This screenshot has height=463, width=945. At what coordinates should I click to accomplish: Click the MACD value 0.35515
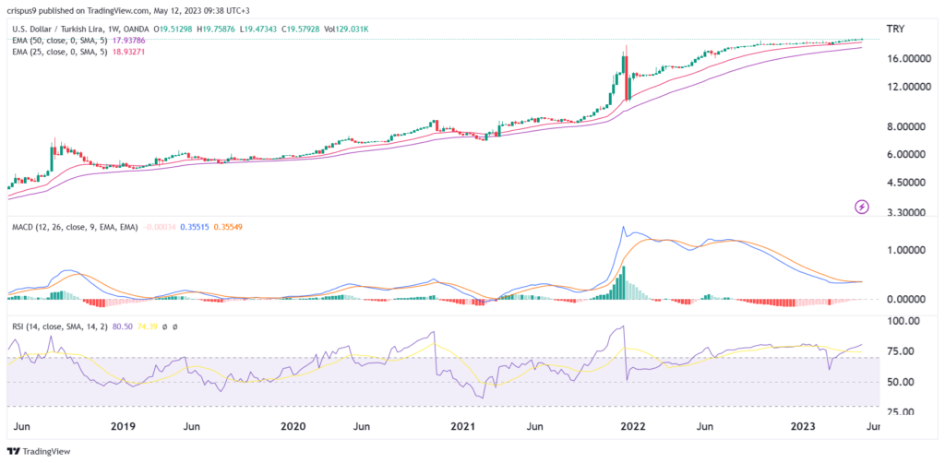click(194, 227)
